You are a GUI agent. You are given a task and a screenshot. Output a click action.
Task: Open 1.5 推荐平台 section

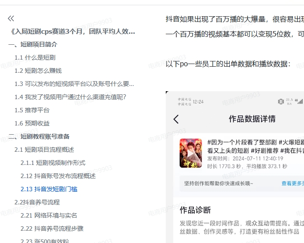click(x=32, y=110)
